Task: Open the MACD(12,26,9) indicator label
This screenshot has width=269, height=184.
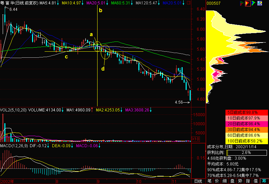Action: [14, 146]
